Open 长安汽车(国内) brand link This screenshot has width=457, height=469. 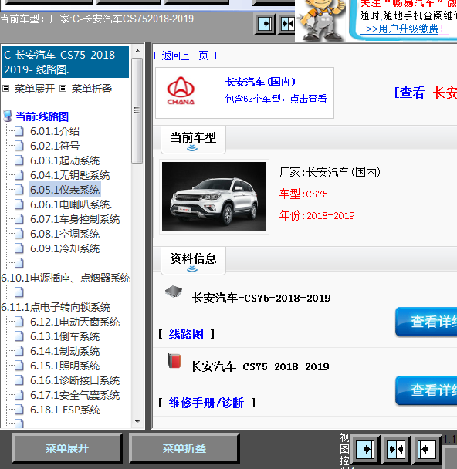click(x=260, y=82)
